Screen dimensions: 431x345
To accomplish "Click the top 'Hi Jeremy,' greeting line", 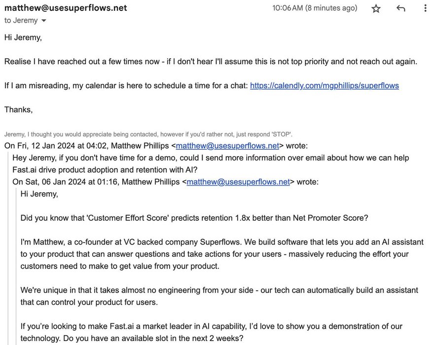I will coord(23,37).
